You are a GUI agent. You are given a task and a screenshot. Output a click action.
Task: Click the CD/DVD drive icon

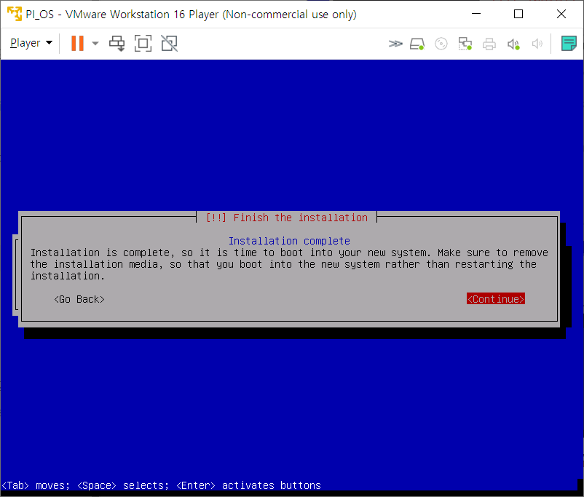coord(441,44)
